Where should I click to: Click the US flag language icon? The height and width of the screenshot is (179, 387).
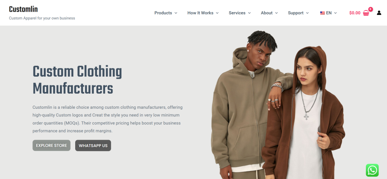[x=322, y=13]
